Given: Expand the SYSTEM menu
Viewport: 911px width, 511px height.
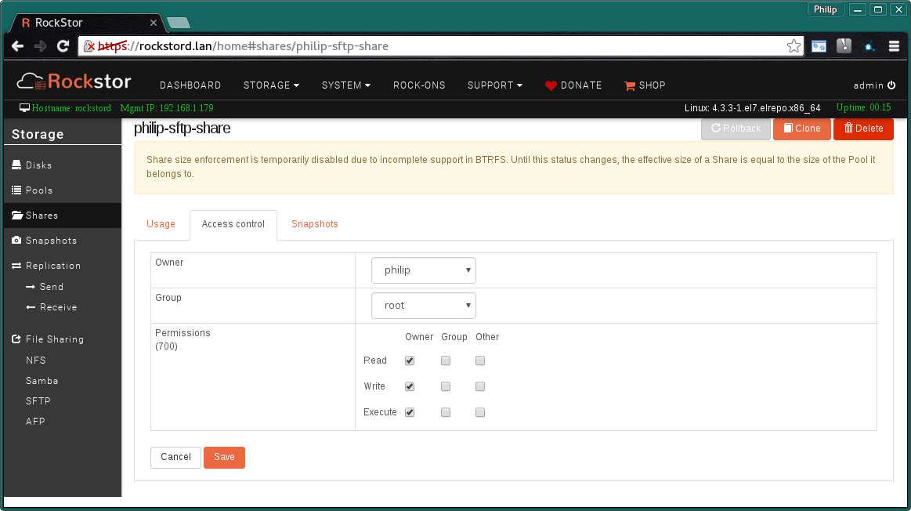Looking at the screenshot, I should click(345, 85).
